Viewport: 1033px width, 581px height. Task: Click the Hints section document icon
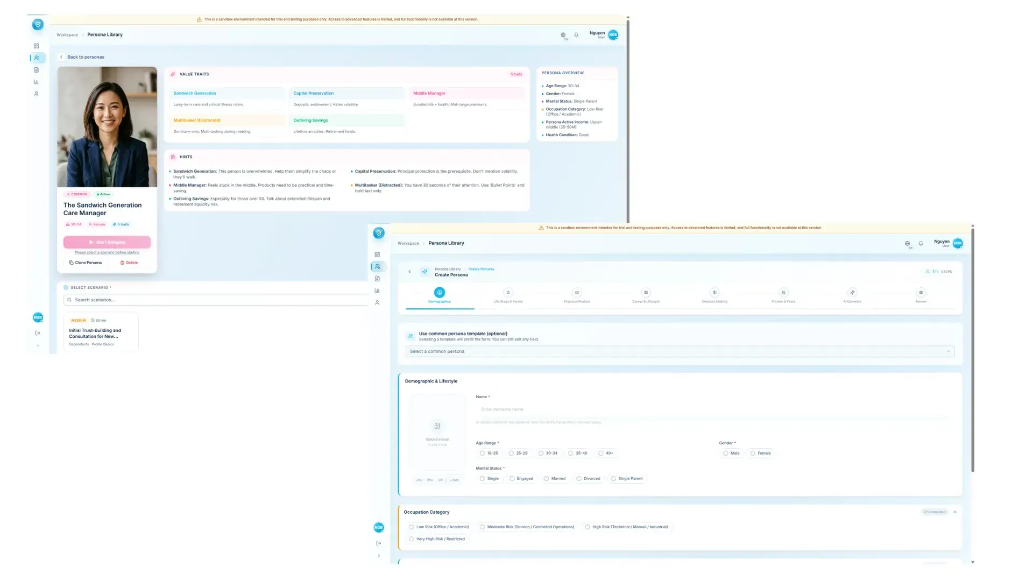(173, 157)
